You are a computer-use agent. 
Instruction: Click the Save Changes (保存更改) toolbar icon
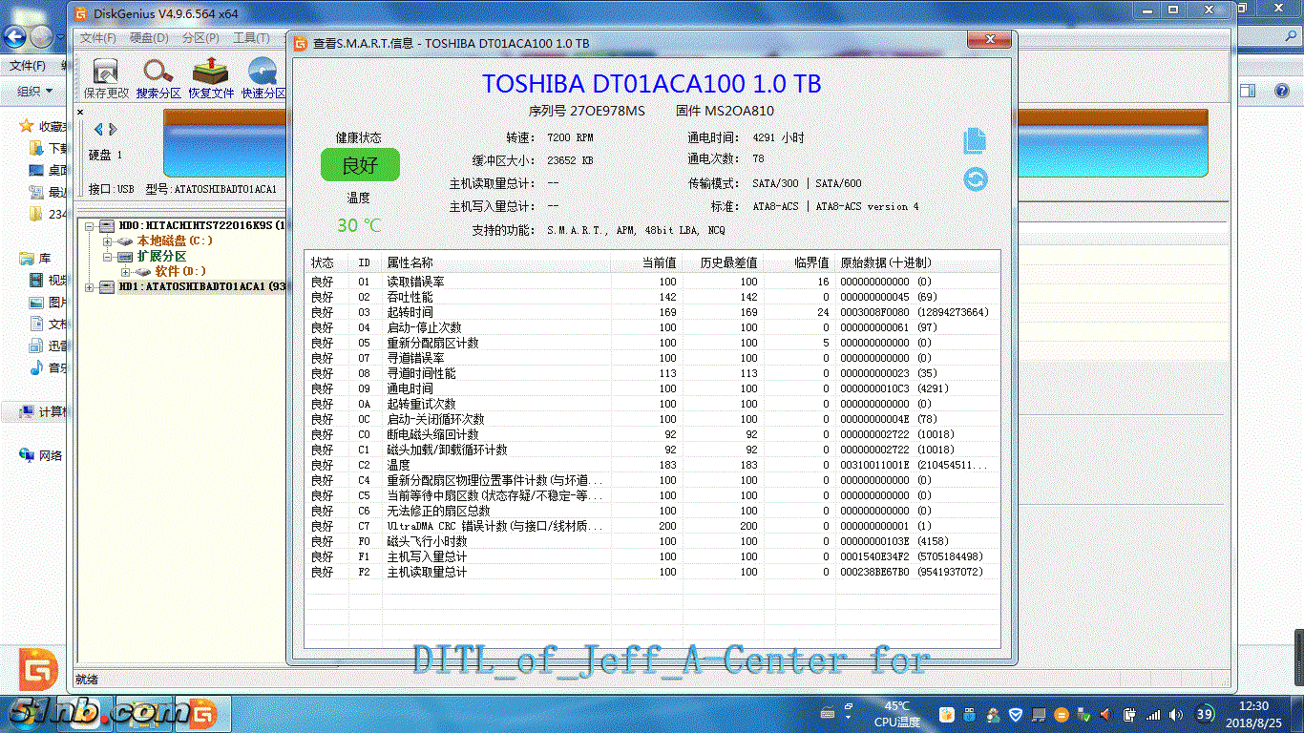106,77
